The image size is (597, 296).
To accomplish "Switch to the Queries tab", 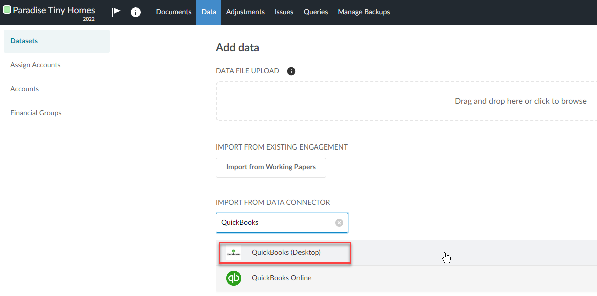I will click(x=315, y=12).
